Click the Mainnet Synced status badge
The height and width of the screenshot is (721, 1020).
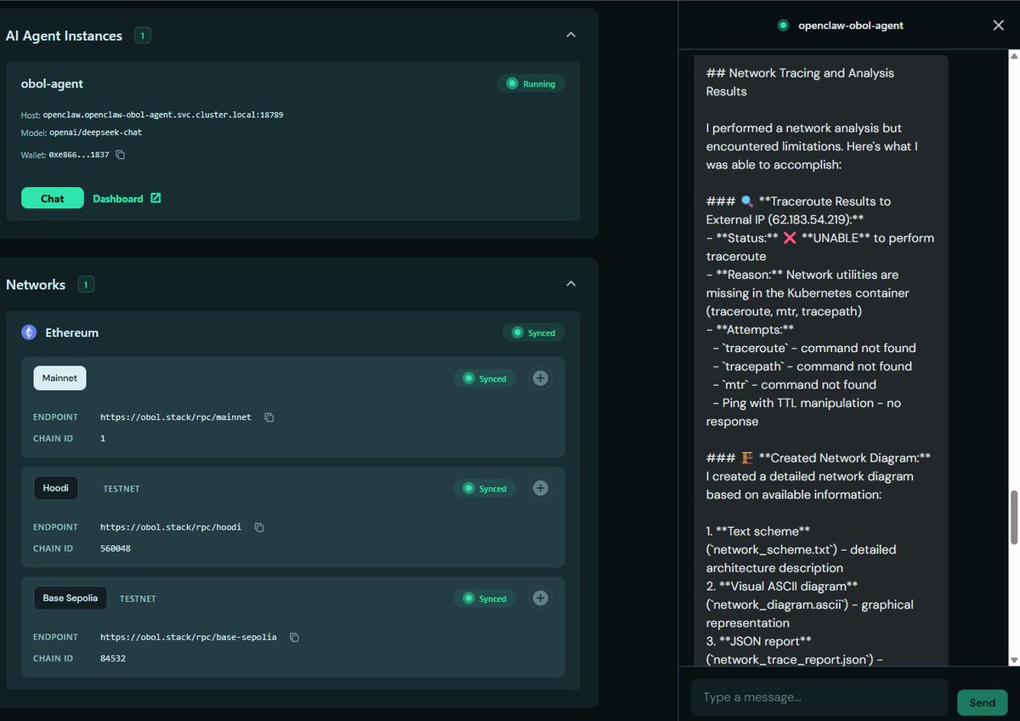coord(484,378)
